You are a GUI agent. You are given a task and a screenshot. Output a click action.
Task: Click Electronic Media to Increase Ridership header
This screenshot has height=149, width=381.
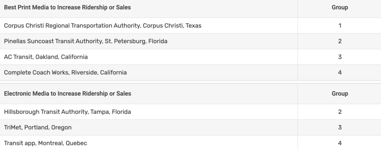67,94
